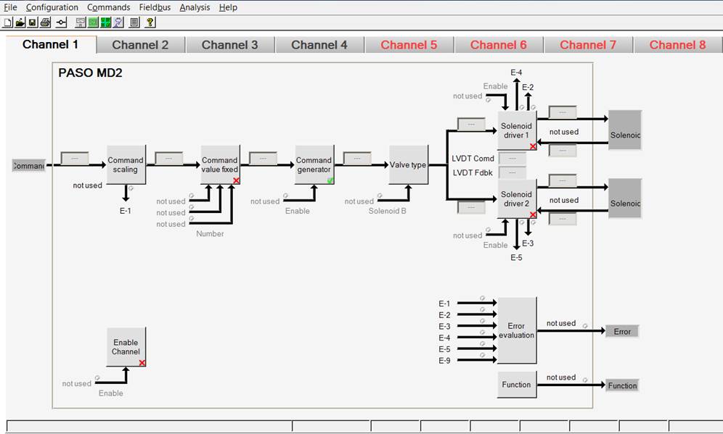Screen dimensions: 723x434
Task: Click the list document toolbar icon
Action: pos(134,22)
